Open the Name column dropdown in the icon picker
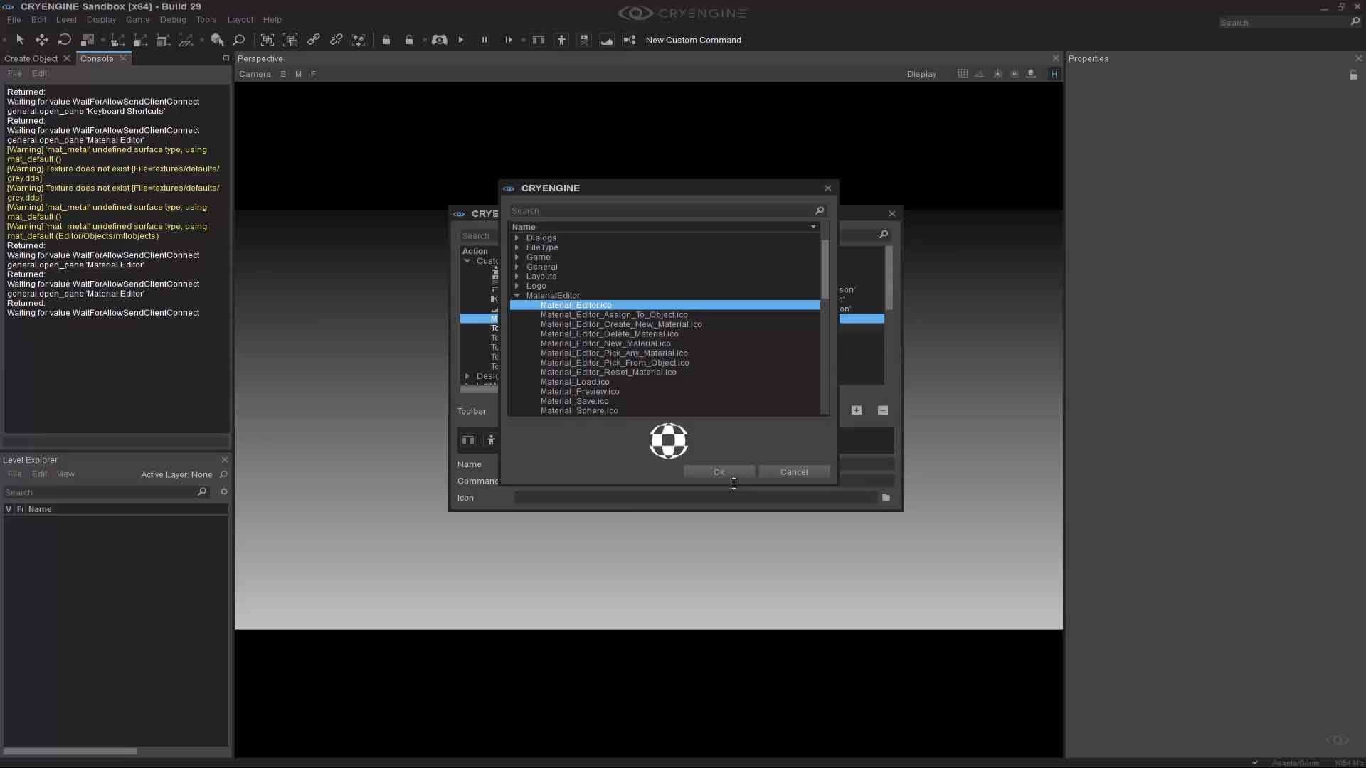1366x768 pixels. tap(812, 227)
